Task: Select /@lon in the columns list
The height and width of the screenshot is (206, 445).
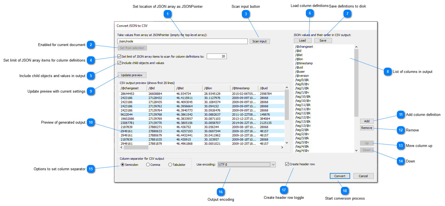Action: pyautogui.click(x=299, y=59)
